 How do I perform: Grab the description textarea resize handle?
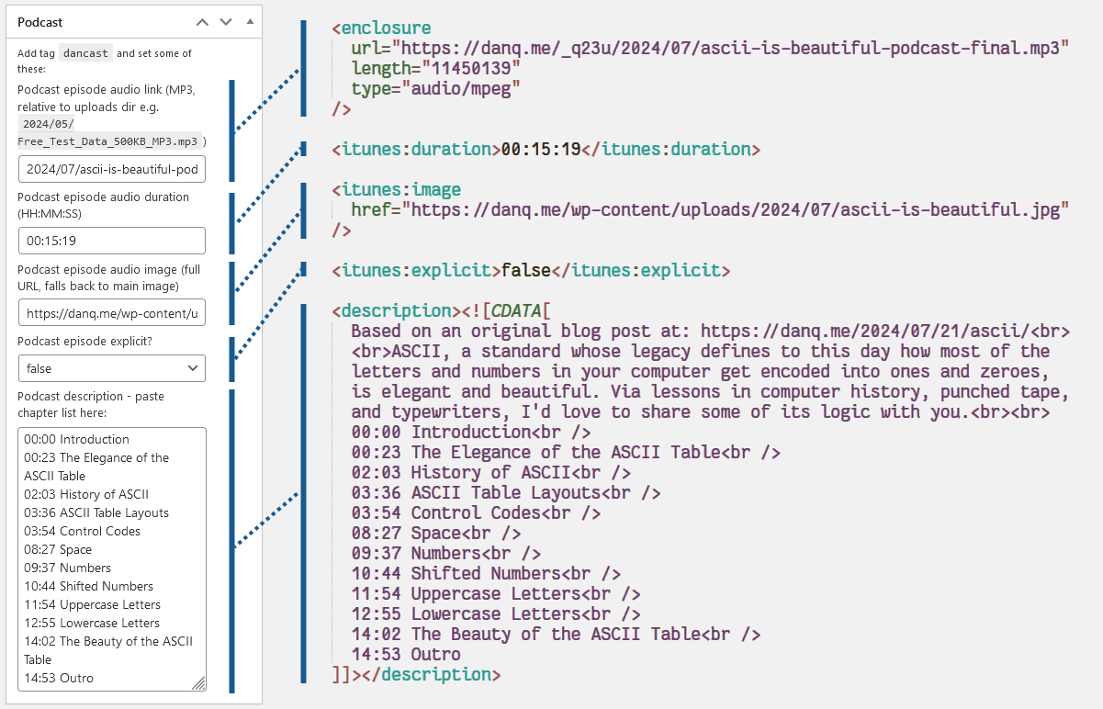coord(198,683)
